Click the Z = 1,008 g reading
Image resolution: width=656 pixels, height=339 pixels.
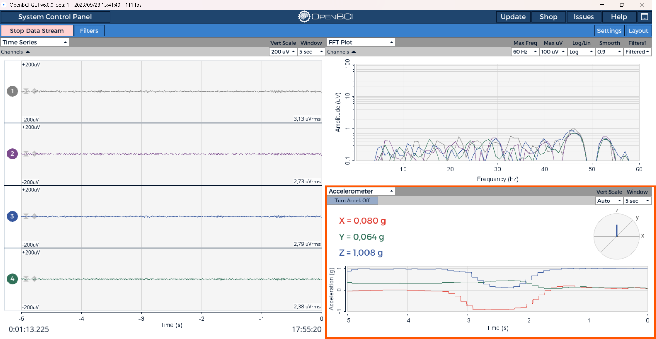click(361, 252)
